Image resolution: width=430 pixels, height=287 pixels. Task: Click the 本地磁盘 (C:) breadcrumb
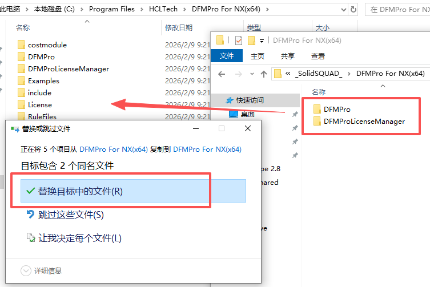(x=54, y=9)
